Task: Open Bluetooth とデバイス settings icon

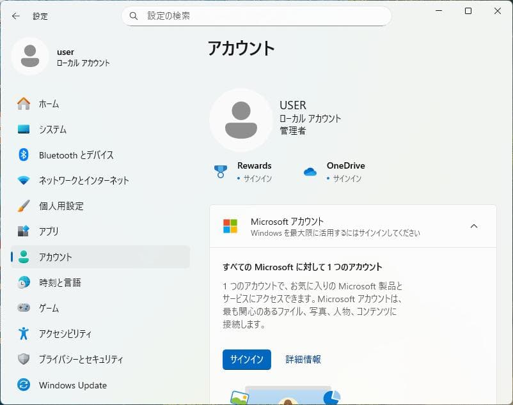Action: (23, 155)
